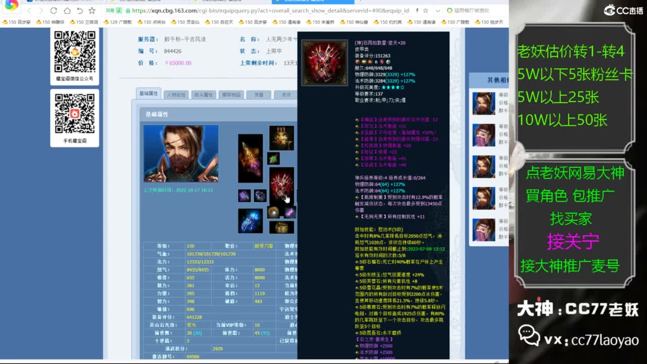Click the small purple ring equipment icon
Viewport: 647px width, 364px height.
(244, 196)
